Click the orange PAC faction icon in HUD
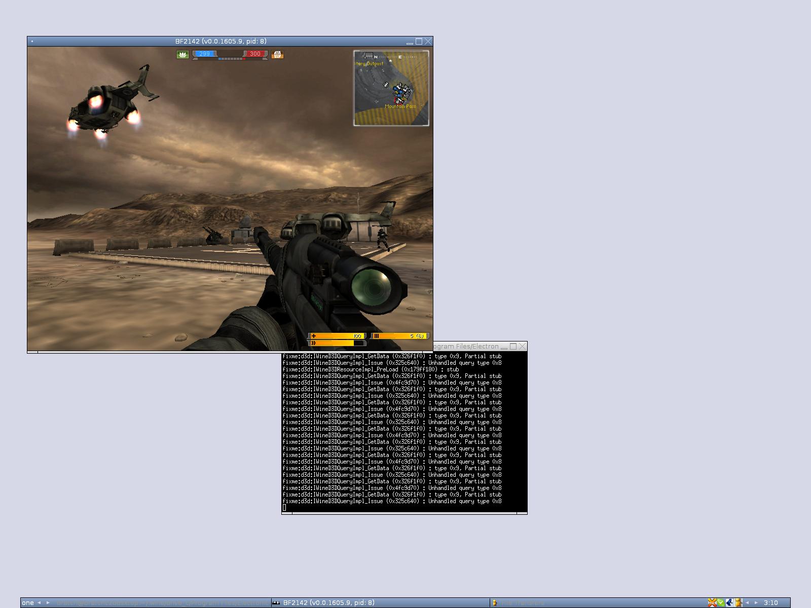The width and height of the screenshot is (811, 608). [278, 54]
